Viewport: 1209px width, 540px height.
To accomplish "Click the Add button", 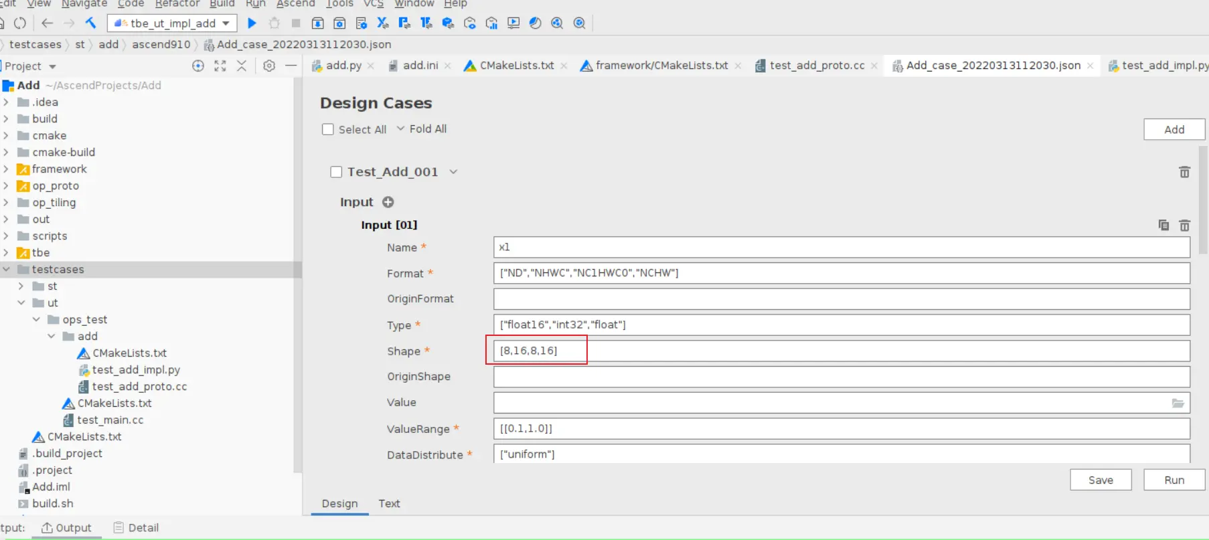I will tap(1174, 129).
